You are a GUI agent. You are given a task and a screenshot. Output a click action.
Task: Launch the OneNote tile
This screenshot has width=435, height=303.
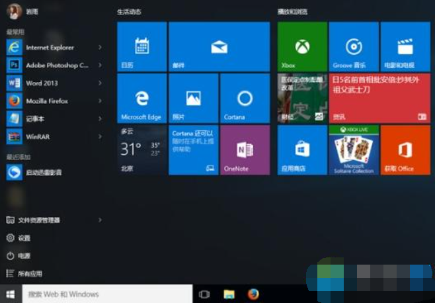click(x=245, y=150)
